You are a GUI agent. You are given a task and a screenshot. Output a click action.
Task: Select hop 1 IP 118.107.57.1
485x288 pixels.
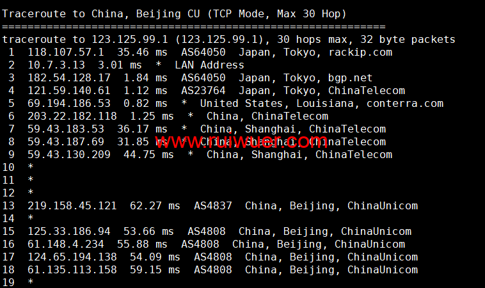pyautogui.click(x=65, y=52)
